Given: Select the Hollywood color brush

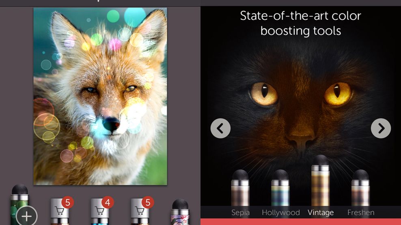Looking at the screenshot, I should click(280, 188).
